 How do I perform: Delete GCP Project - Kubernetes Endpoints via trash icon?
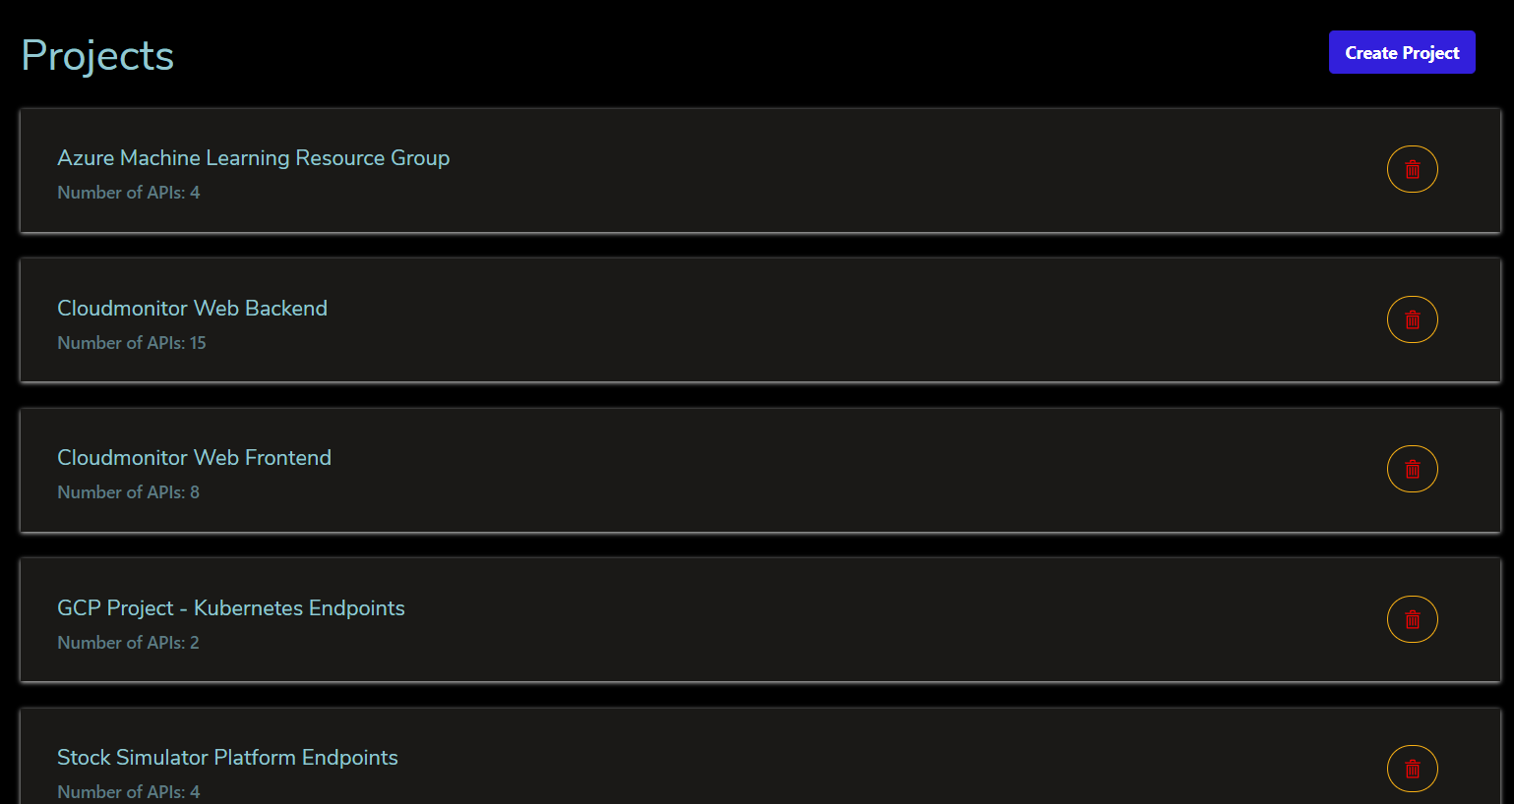tap(1413, 619)
